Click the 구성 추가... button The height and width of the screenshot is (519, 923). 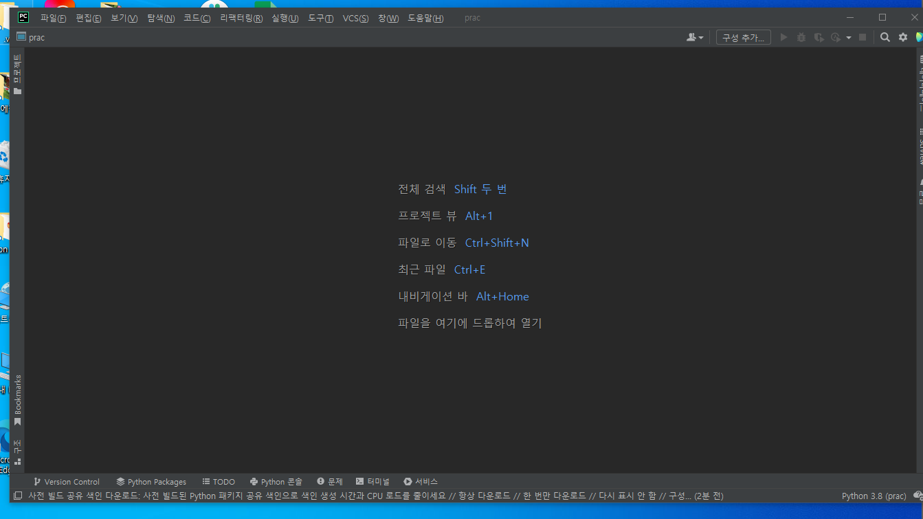click(x=743, y=37)
